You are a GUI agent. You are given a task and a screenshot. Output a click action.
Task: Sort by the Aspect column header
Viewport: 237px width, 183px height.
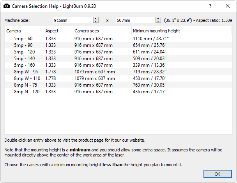pyautogui.click(x=58, y=31)
